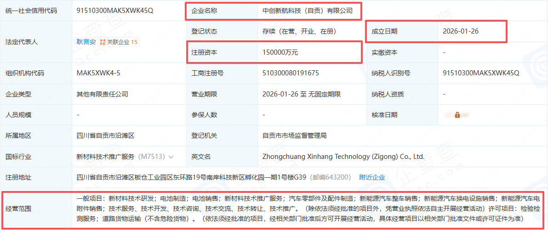
Task: Click the 关联企业 15 badge count
Action: (x=134, y=42)
